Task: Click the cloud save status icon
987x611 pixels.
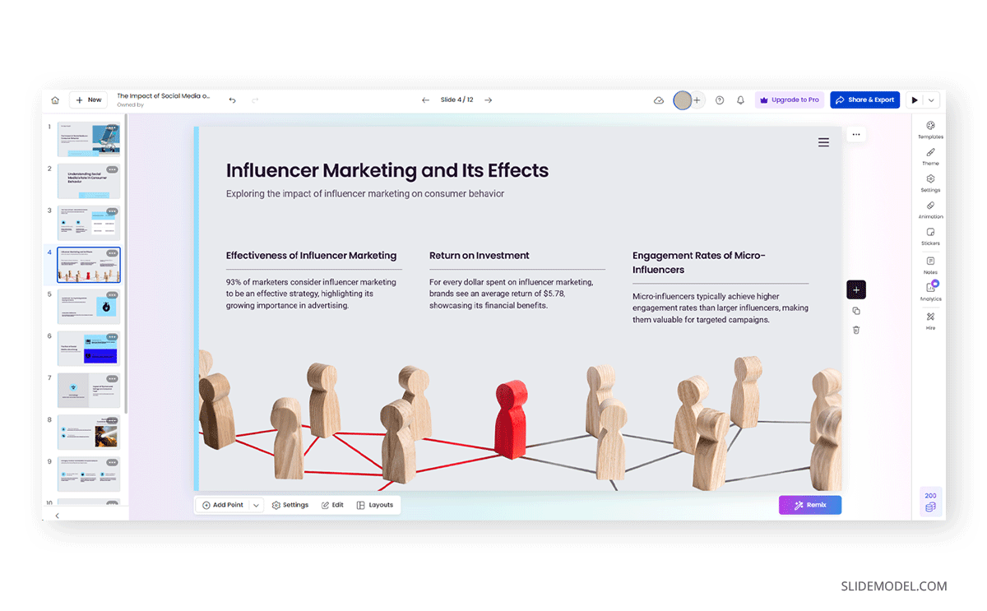Action: click(659, 100)
